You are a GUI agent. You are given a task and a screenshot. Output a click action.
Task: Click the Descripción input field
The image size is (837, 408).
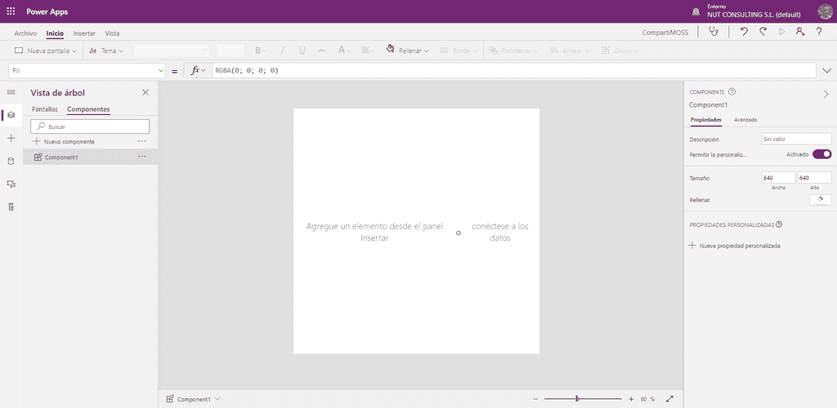(x=796, y=139)
